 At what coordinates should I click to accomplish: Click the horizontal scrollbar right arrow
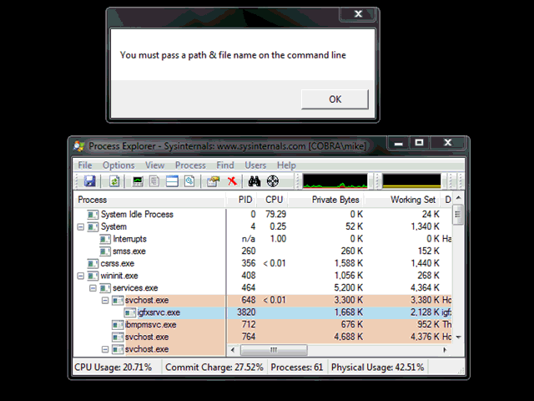[x=445, y=350]
